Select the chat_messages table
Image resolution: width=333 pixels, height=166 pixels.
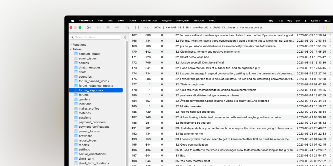pos(89,67)
